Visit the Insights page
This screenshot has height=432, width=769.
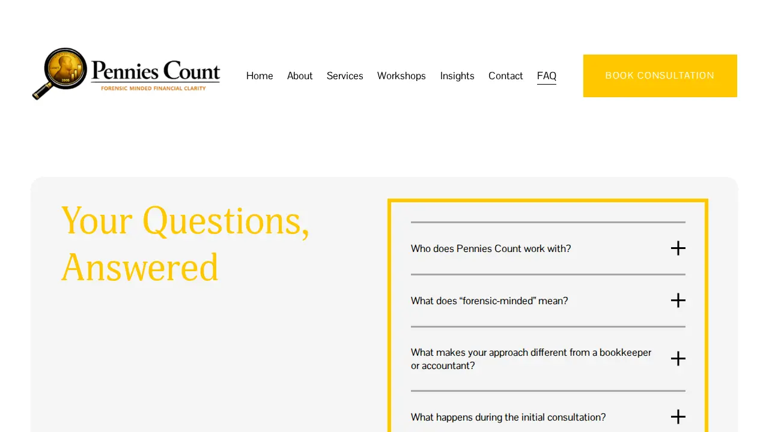point(457,76)
